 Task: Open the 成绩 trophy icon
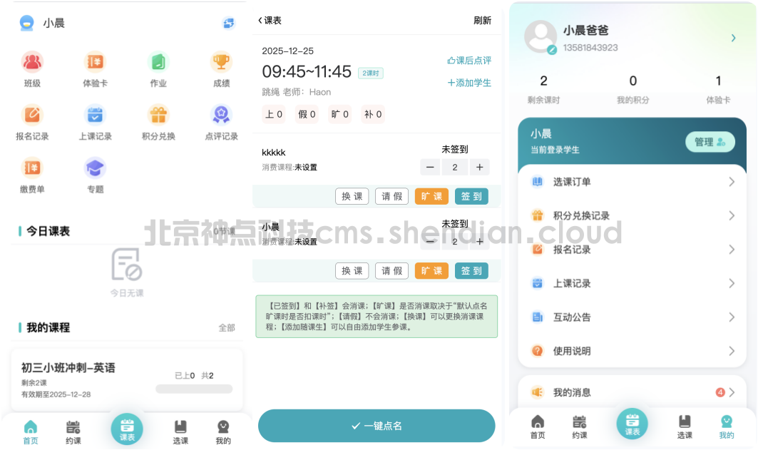tap(221, 62)
